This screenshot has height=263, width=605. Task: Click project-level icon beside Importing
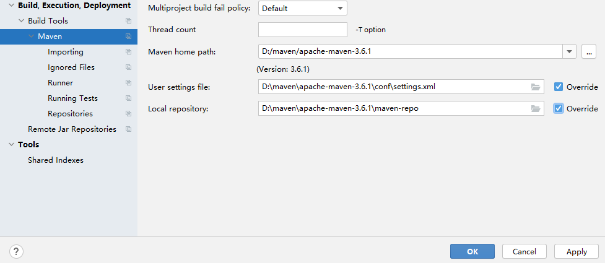pos(129,52)
